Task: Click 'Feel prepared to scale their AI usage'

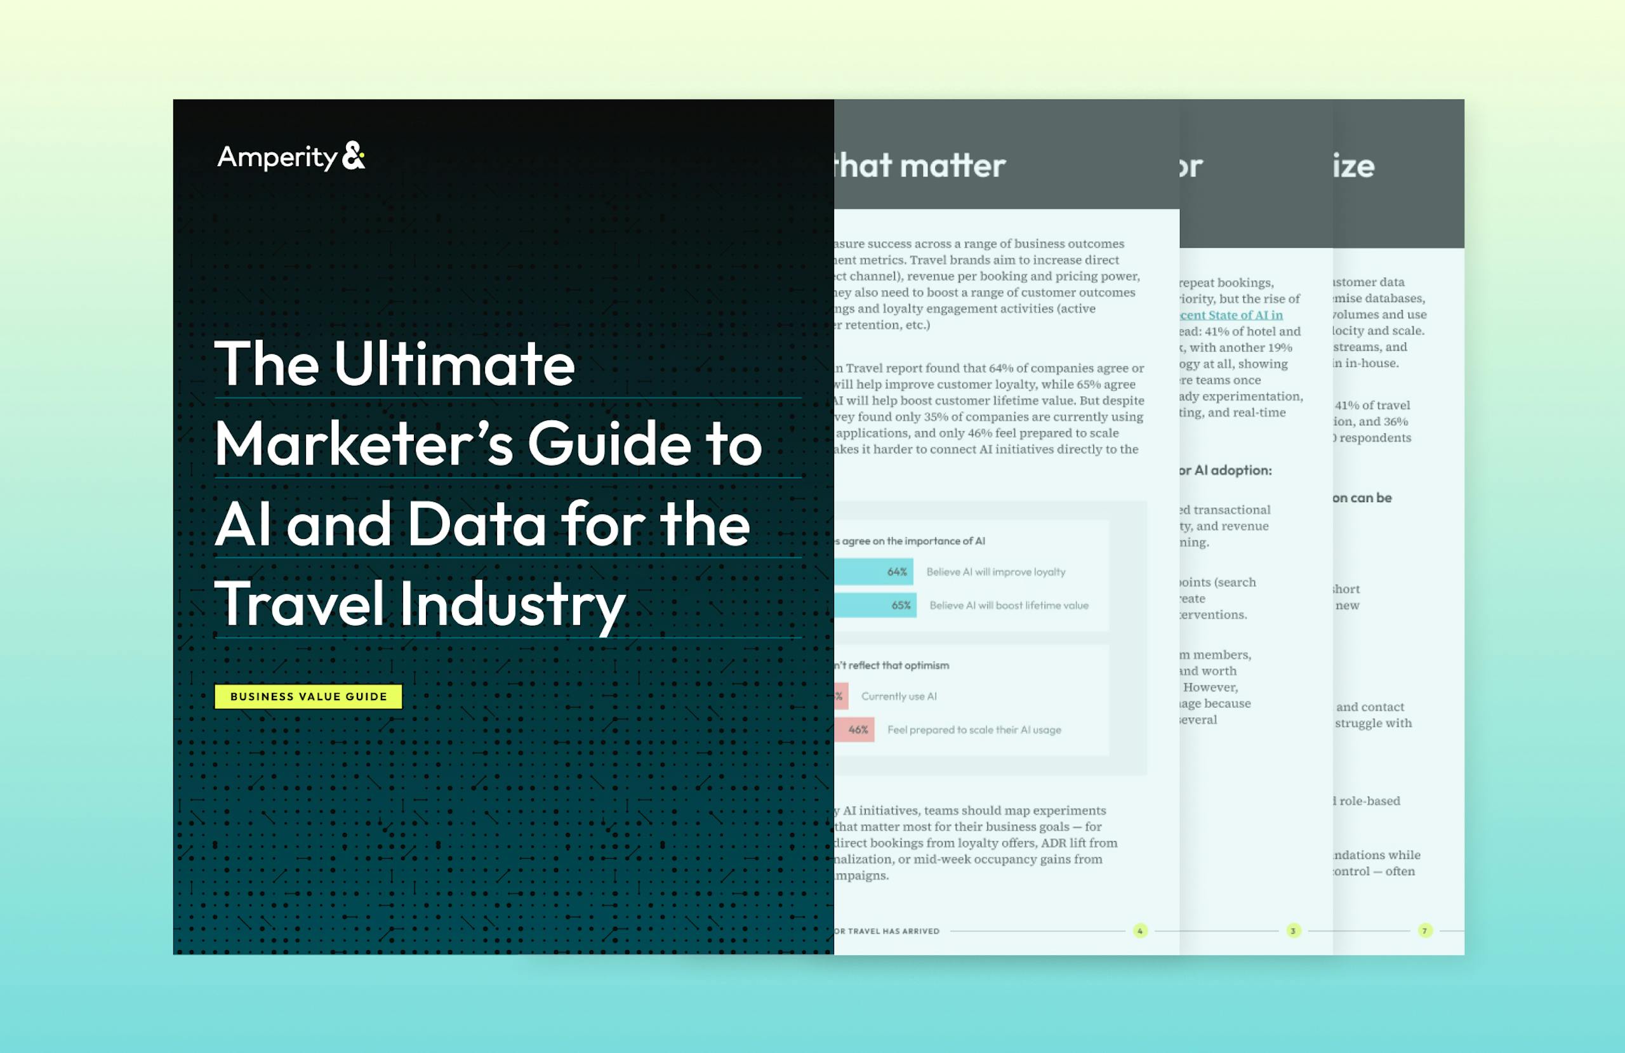Action: point(974,730)
